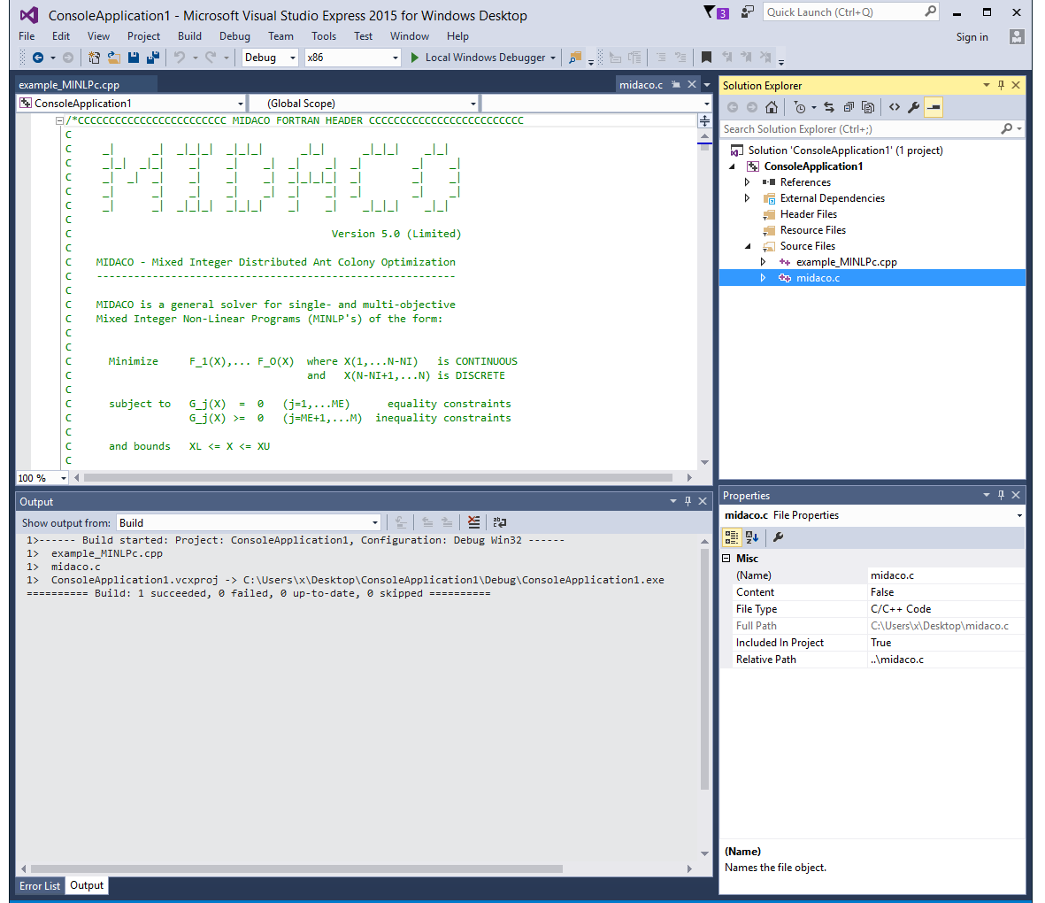Select Resource Files folder in Solution Explorer
Image resolution: width=1045 pixels, height=903 pixels.
[x=812, y=230]
